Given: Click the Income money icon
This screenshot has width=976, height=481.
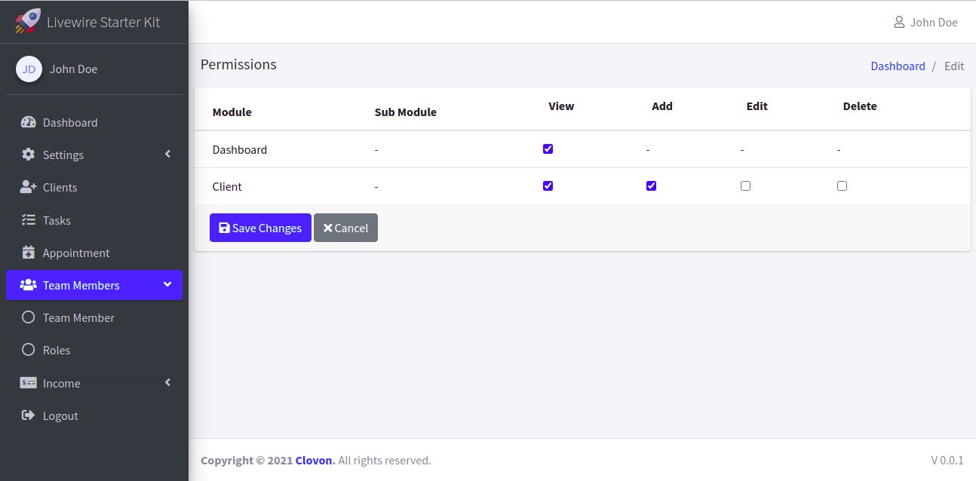Looking at the screenshot, I should point(29,383).
